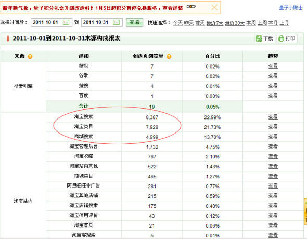
Task: Choose 最近7天 quick selection
Action: click(214, 23)
